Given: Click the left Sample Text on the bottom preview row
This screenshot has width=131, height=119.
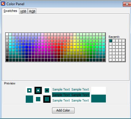Looking at the screenshot, I should click(61, 100).
